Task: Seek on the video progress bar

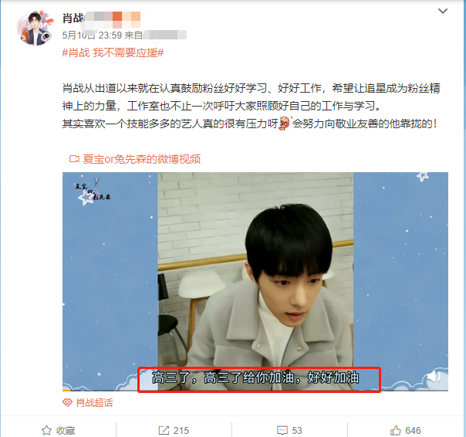Action: (x=255, y=390)
